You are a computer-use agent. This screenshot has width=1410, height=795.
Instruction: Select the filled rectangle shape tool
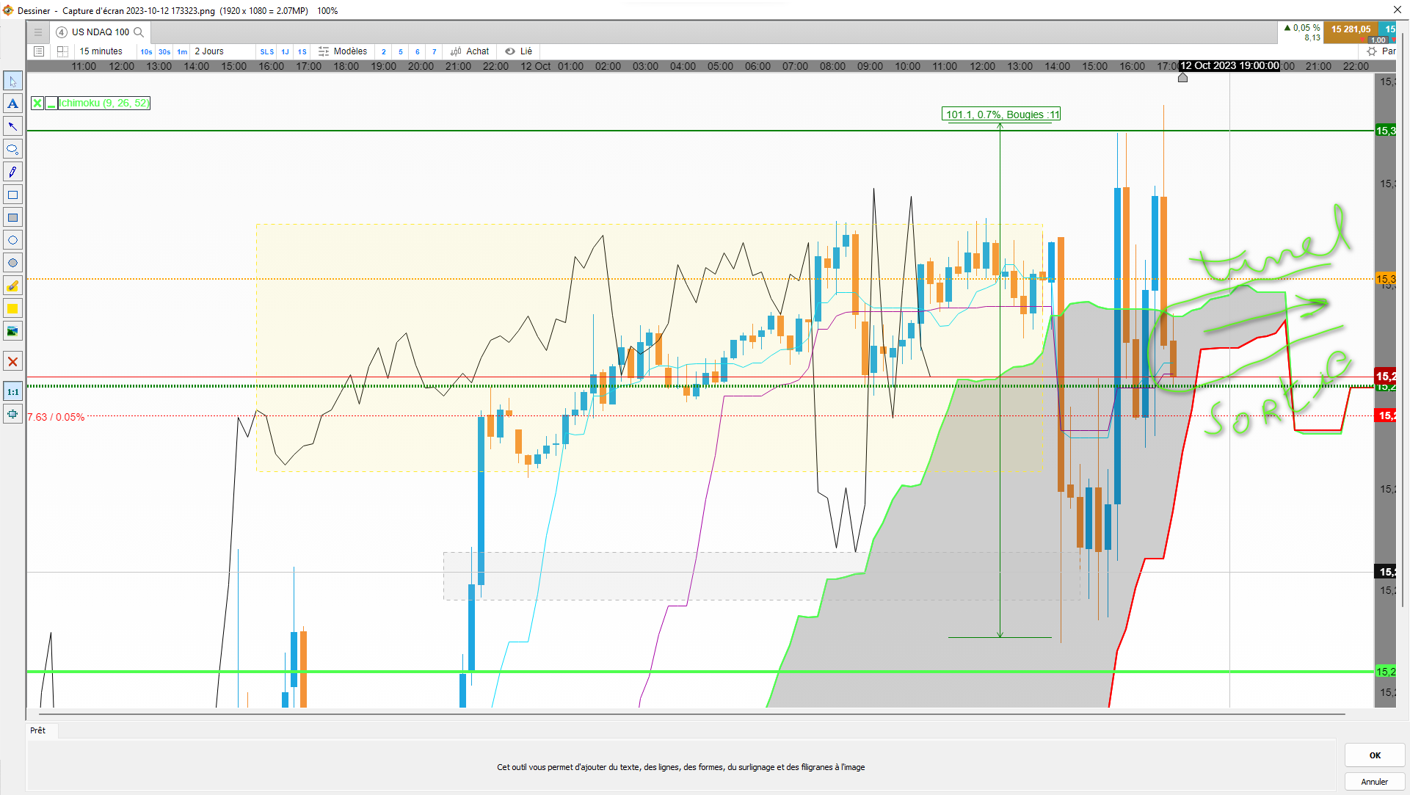tap(12, 217)
